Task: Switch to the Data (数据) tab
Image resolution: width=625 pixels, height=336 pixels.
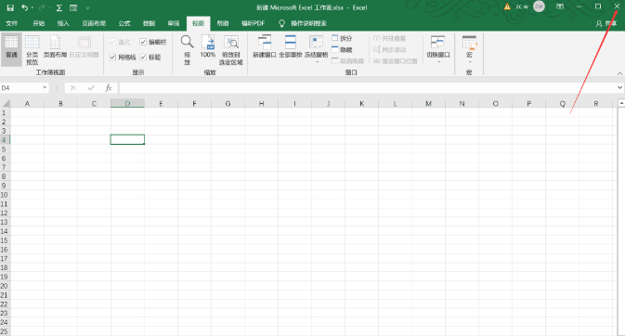Action: pyautogui.click(x=150, y=23)
